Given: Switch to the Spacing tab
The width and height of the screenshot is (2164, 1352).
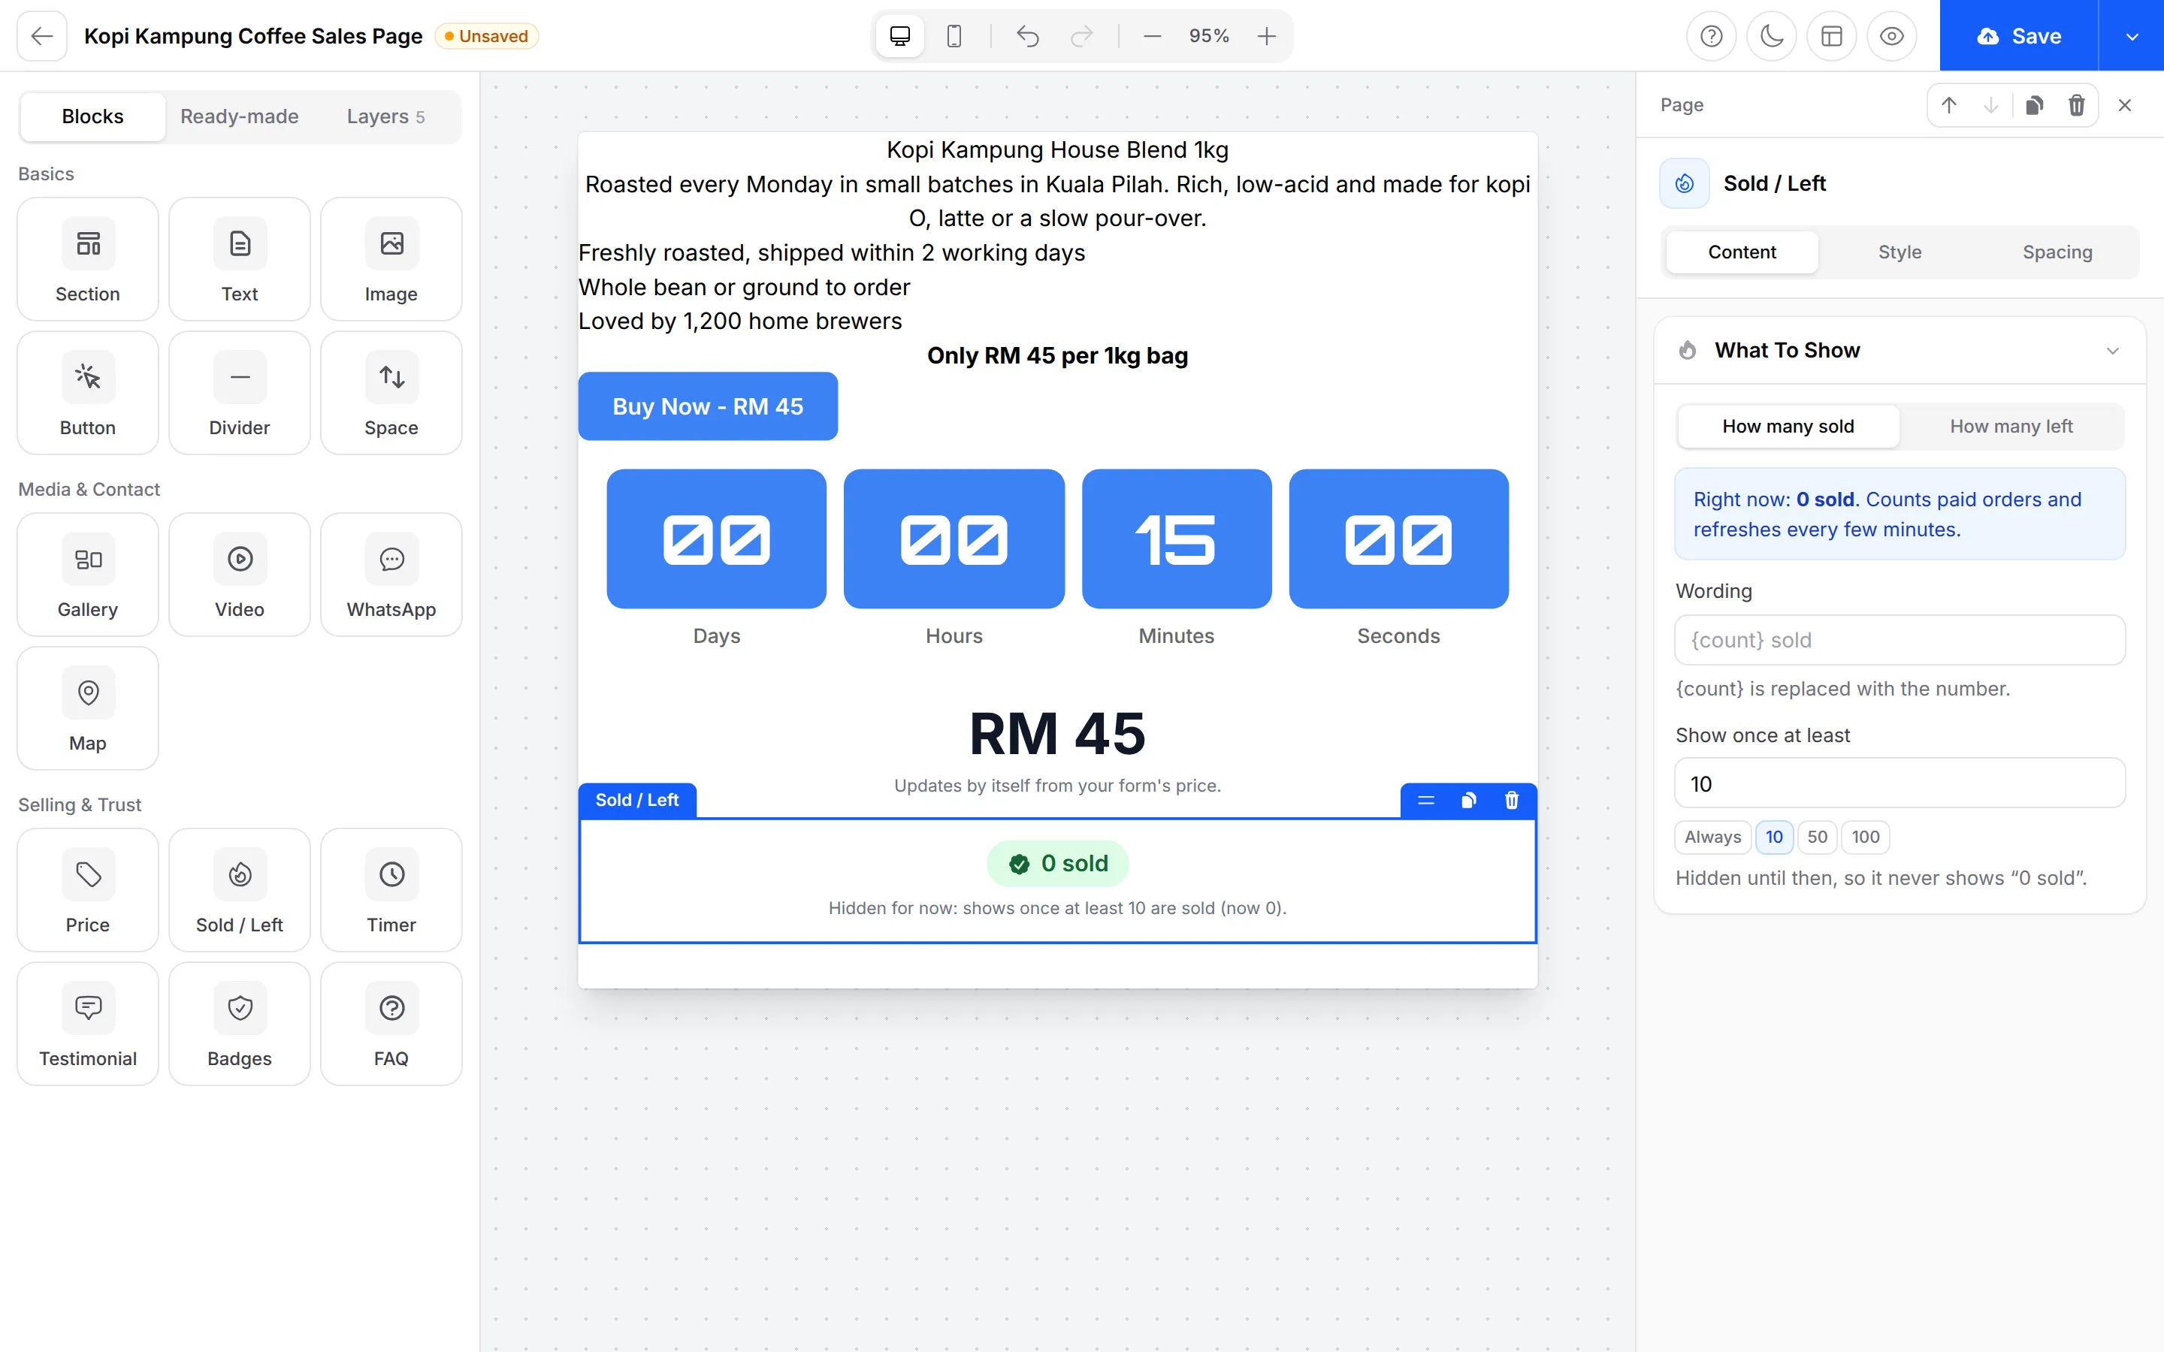Looking at the screenshot, I should [2057, 252].
